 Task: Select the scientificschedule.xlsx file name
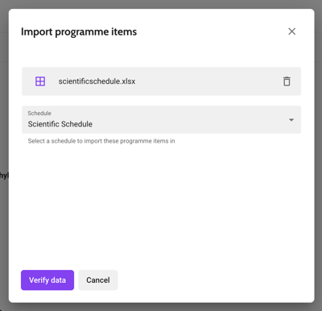coord(97,81)
